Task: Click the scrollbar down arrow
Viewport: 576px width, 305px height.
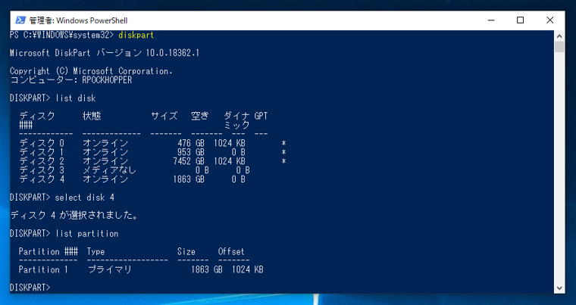Action: point(559,288)
